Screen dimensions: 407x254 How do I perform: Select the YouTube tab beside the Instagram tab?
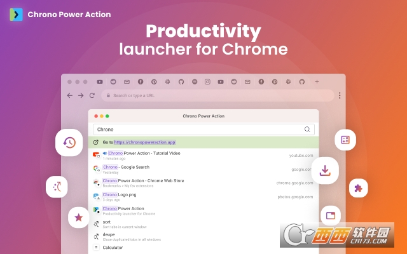[221, 82]
